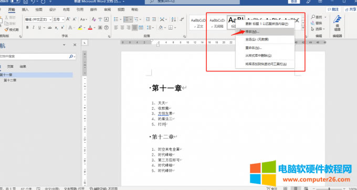This screenshot has width=357, height=190.
Task: Click the Format Painter (格式刷) button
Action: pos(12,29)
